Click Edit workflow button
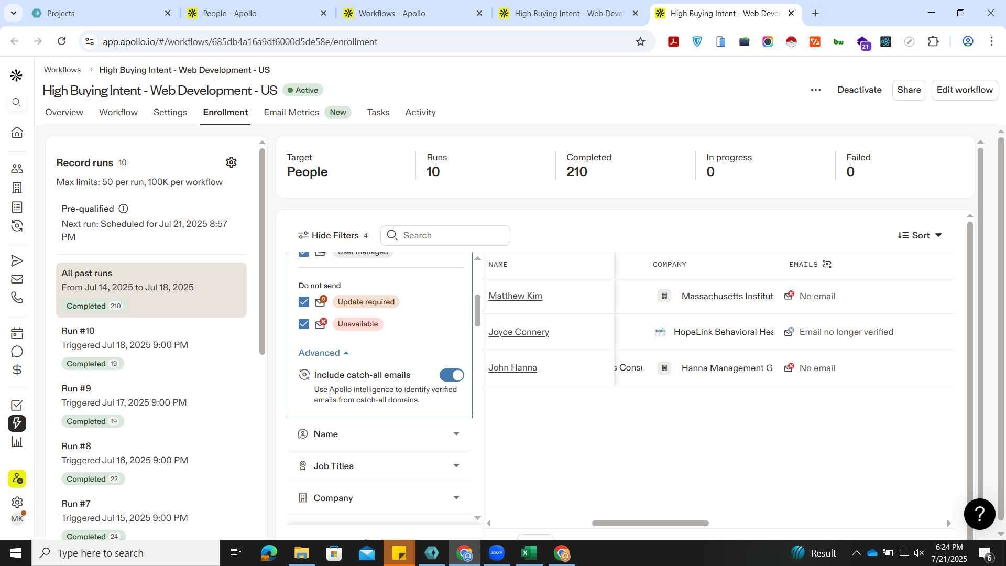 965,90
